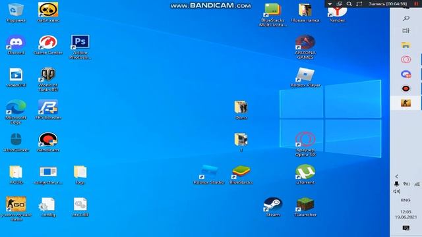Launch the Бабл квас Brawl Stars shortcut
The height and width of the screenshot is (237, 422).
coord(48,12)
